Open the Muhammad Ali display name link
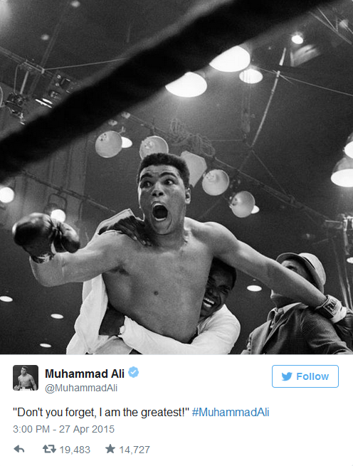 [85, 374]
